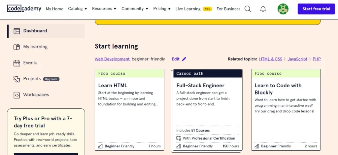Image resolution: width=338 pixels, height=155 pixels.
Task: Open the search magnifier icon
Action: pyautogui.click(x=248, y=9)
